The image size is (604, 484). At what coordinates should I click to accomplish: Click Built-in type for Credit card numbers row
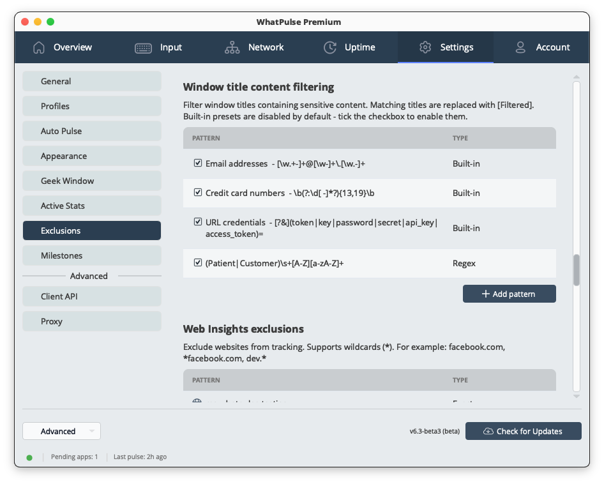tap(466, 193)
